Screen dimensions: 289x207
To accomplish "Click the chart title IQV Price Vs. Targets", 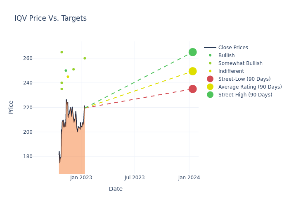I will [x=50, y=18].
